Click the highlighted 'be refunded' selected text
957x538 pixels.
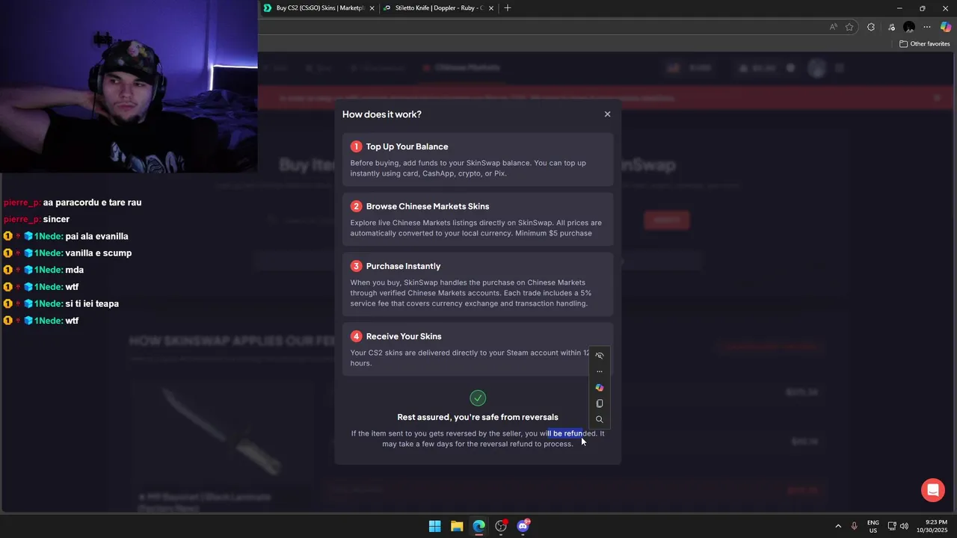(x=567, y=433)
